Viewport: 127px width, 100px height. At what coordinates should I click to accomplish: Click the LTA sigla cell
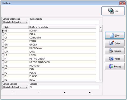pos(16,52)
